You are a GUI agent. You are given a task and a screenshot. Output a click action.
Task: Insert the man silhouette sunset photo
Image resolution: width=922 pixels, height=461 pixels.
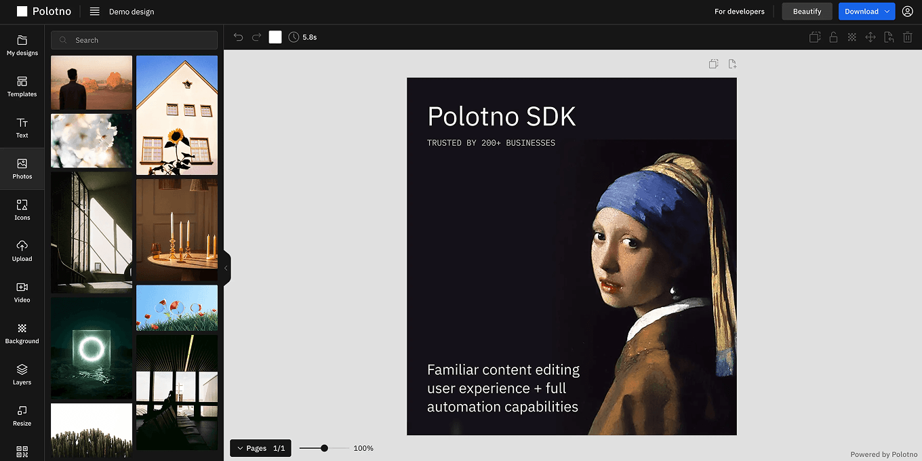coord(92,83)
